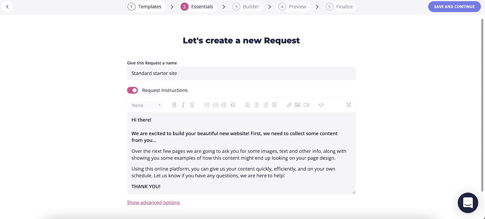Screen dimensions: 485x219
Task: Open the code view of the editor
Action: [321, 105]
